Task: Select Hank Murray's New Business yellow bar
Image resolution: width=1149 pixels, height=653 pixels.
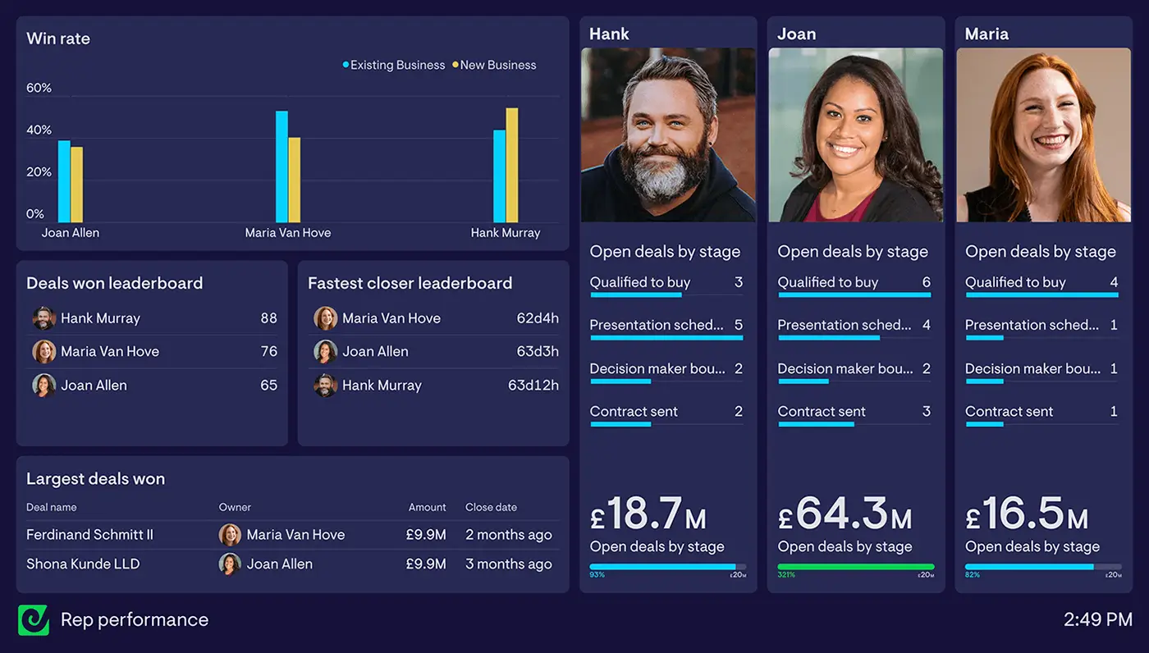Action: tap(512, 166)
